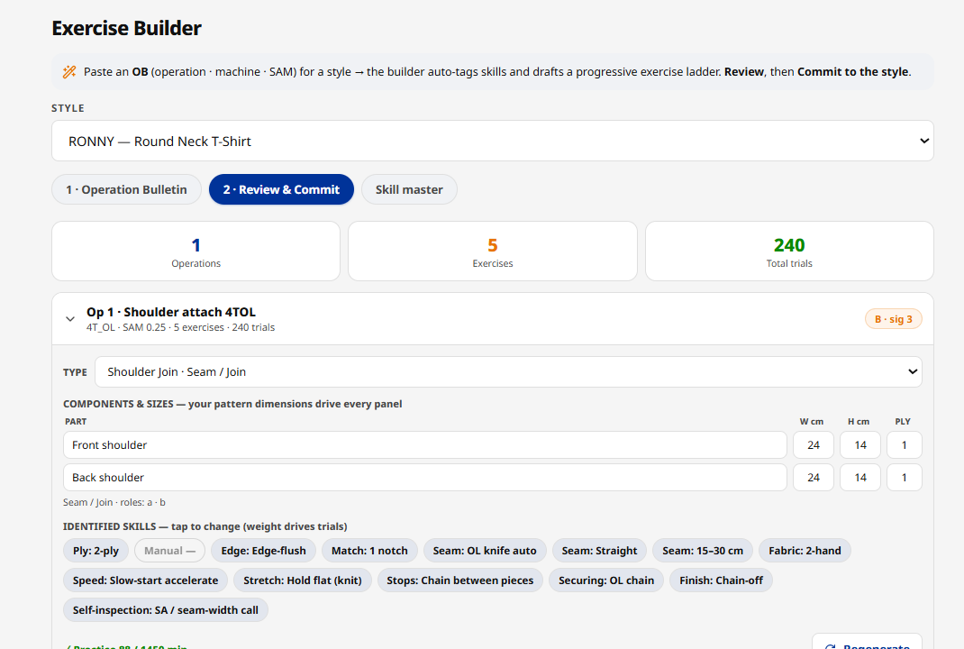Select the 2 · Review & Commit tab

pyautogui.click(x=281, y=189)
